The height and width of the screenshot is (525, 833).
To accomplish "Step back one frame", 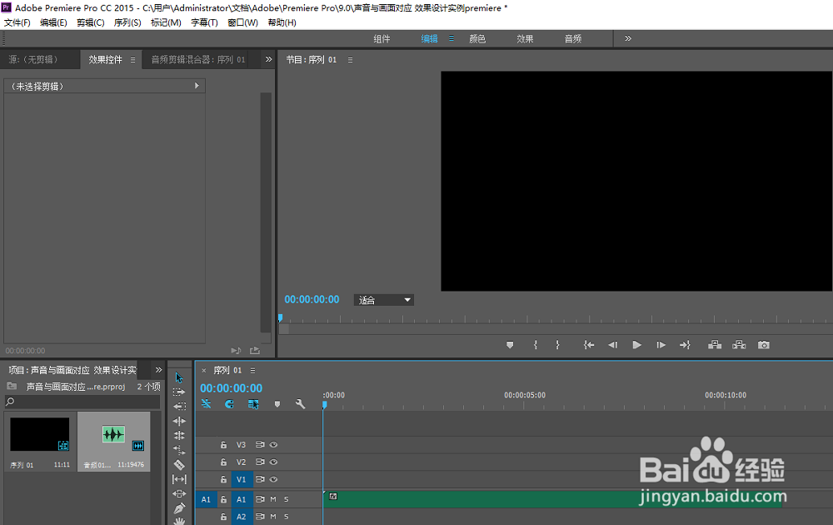I will click(x=612, y=345).
